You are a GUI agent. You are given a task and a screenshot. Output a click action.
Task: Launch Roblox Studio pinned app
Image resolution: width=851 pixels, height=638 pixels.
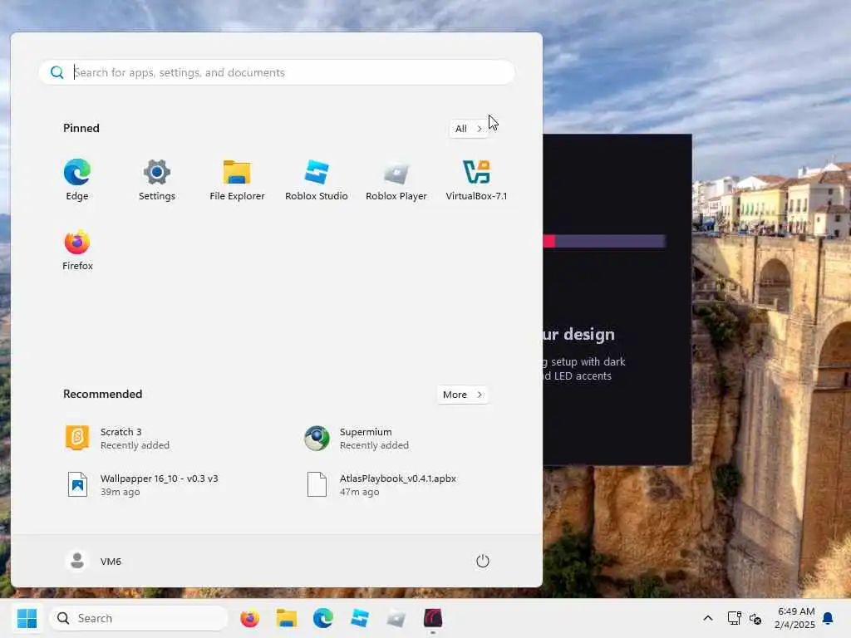click(317, 180)
